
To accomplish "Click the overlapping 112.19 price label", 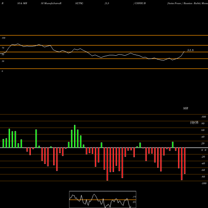I will click(194, 123).
